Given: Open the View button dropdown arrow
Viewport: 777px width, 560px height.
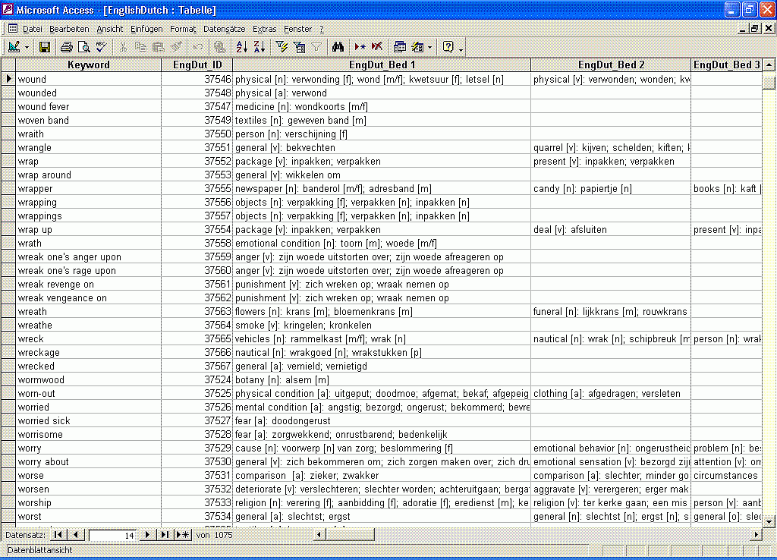Looking at the screenshot, I should point(27,48).
